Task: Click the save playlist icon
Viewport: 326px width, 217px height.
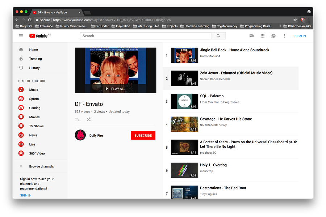Action: coord(78,119)
